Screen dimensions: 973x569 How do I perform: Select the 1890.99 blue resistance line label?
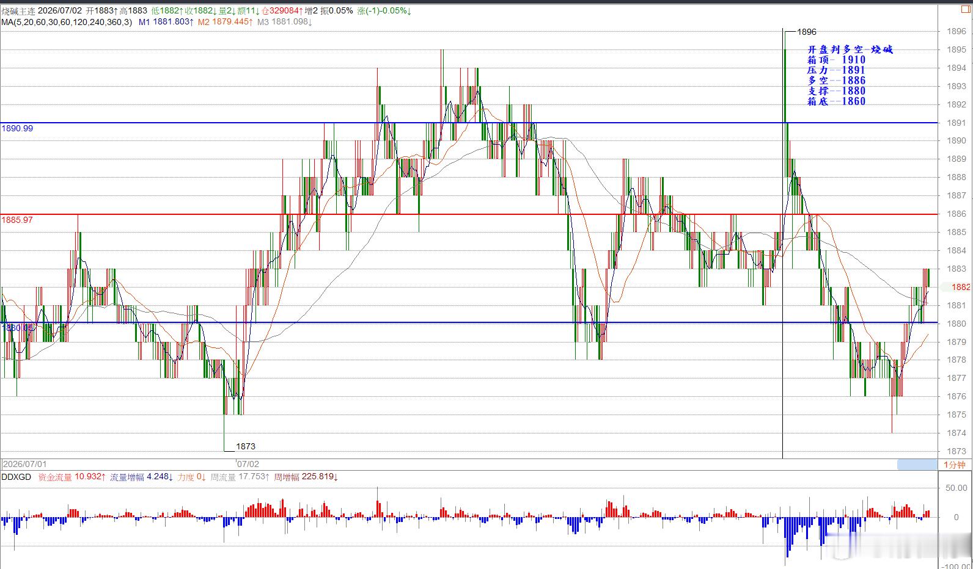(17, 129)
